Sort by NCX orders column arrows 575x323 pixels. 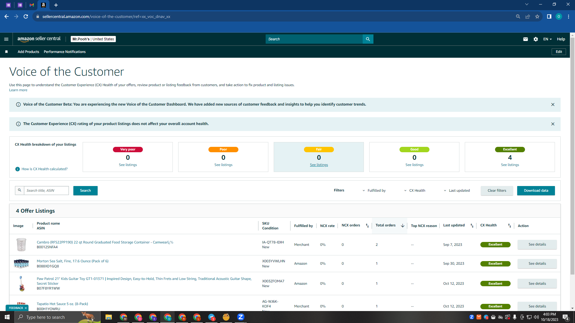click(367, 226)
